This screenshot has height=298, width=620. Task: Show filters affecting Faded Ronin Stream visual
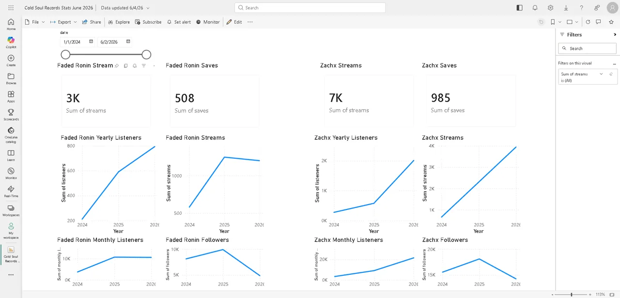144,66
